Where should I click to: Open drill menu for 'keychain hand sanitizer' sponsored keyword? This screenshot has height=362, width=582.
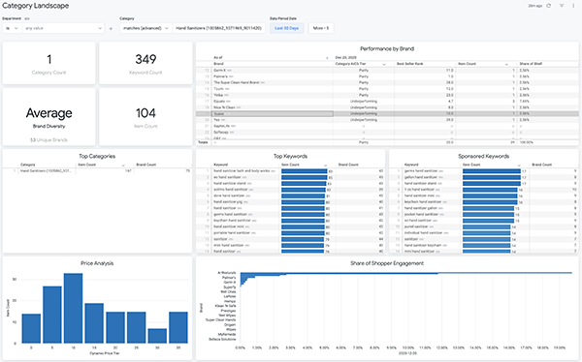(x=444, y=202)
